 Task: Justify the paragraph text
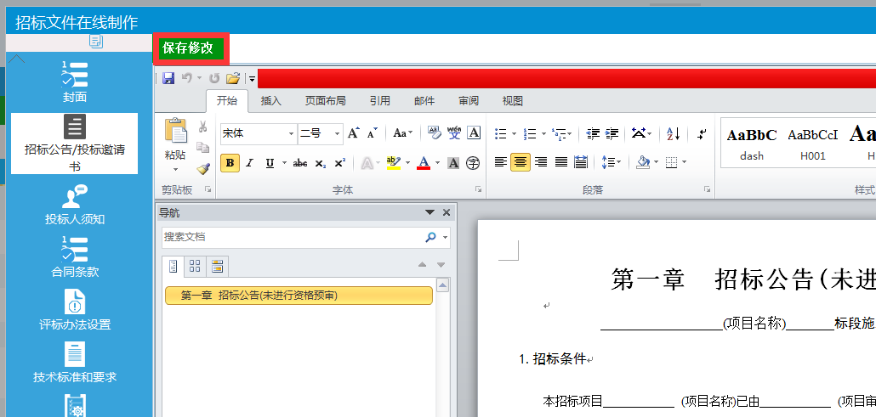(561, 162)
